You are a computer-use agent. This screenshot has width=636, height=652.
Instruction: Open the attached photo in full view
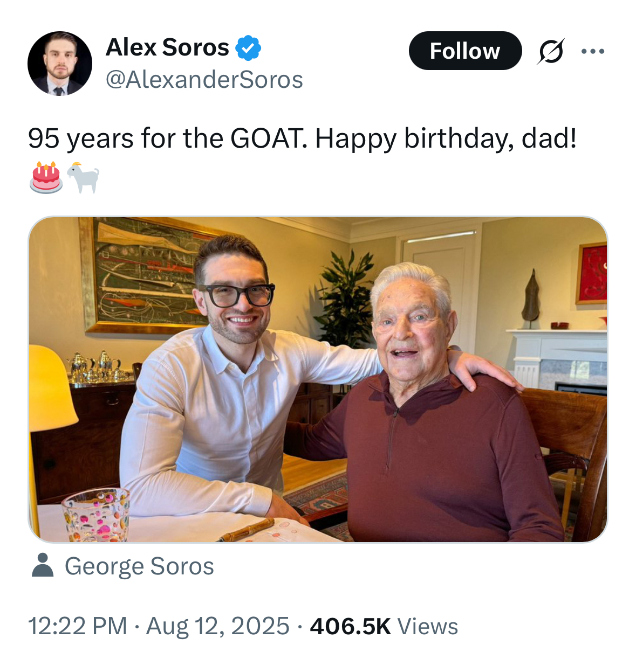(318, 379)
